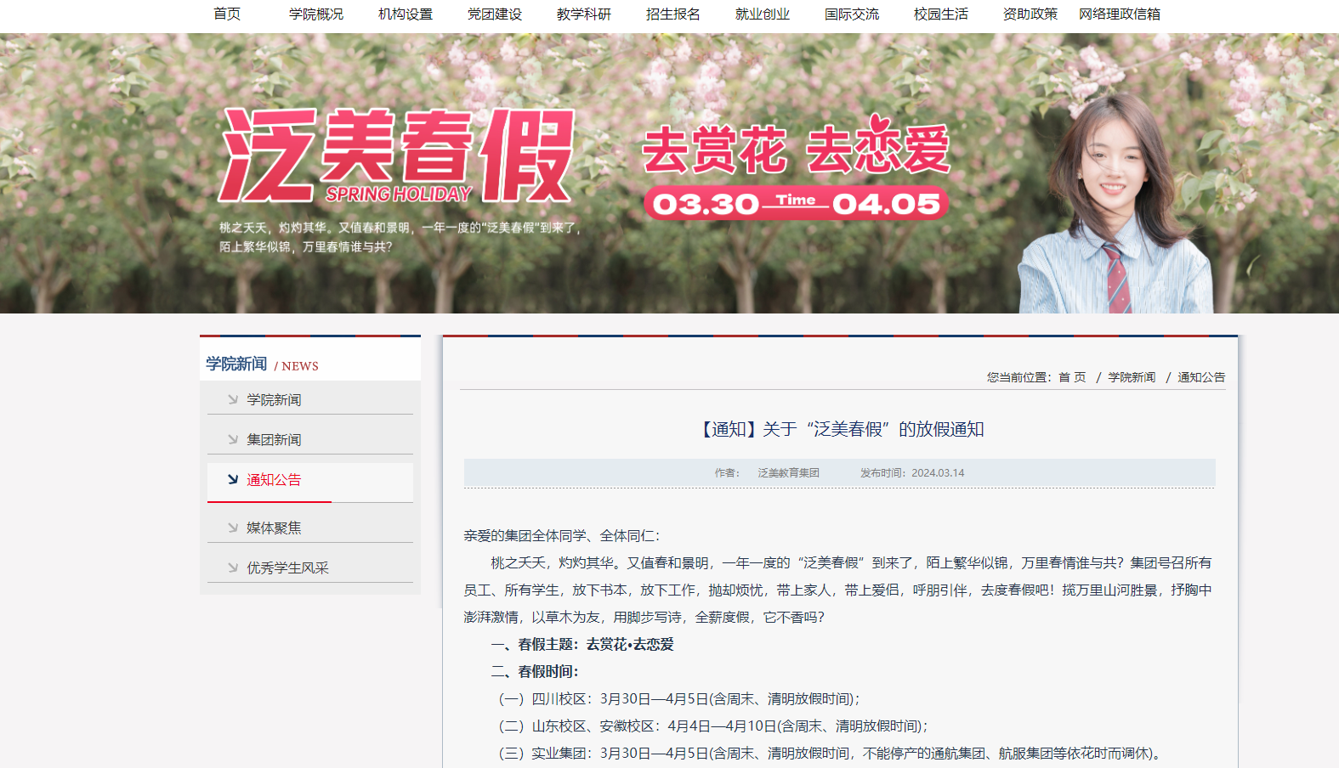Click the heading 二、春假时间
Image resolution: width=1339 pixels, height=768 pixels.
click(534, 671)
